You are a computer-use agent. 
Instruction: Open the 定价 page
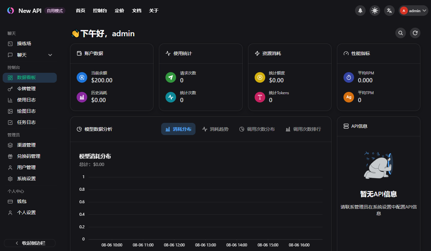click(119, 11)
